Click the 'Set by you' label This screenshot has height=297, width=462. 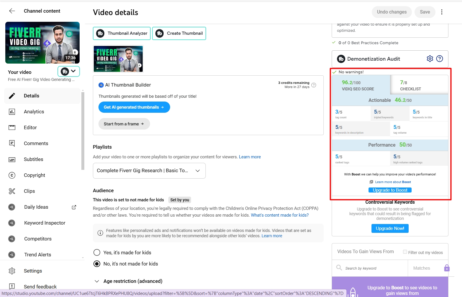pos(180,200)
